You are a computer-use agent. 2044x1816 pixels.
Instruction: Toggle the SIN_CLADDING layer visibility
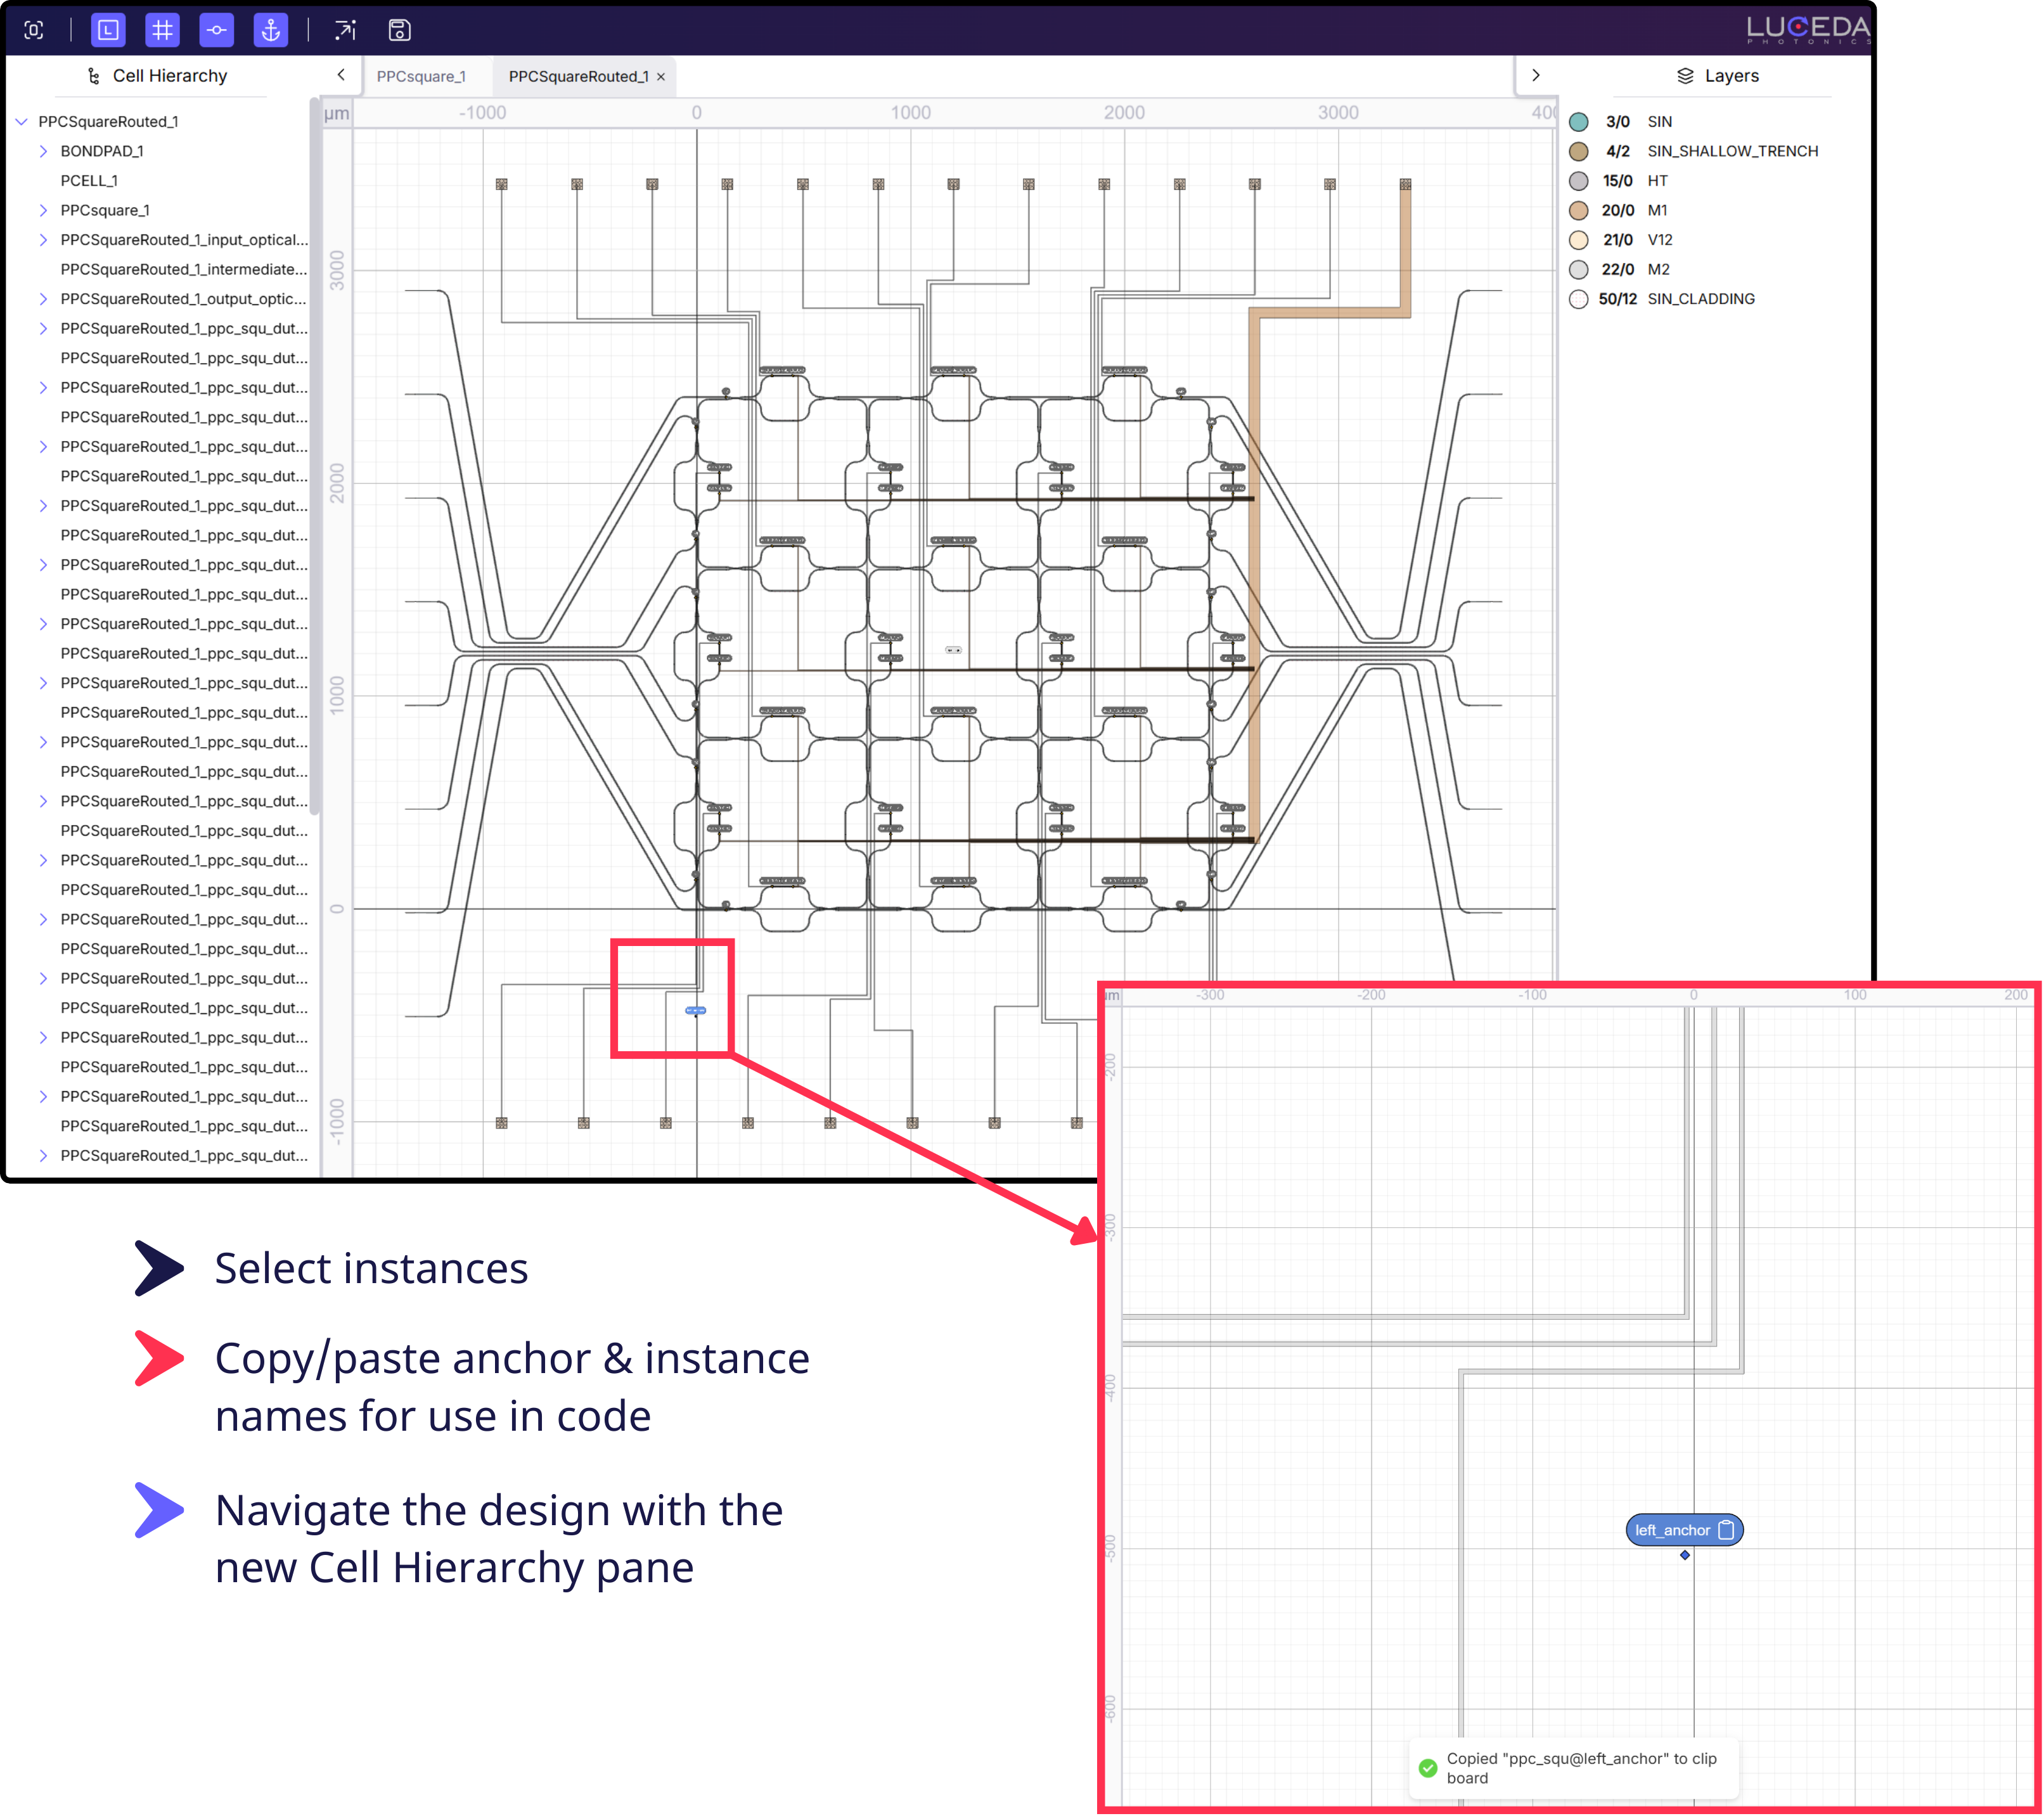click(1578, 298)
